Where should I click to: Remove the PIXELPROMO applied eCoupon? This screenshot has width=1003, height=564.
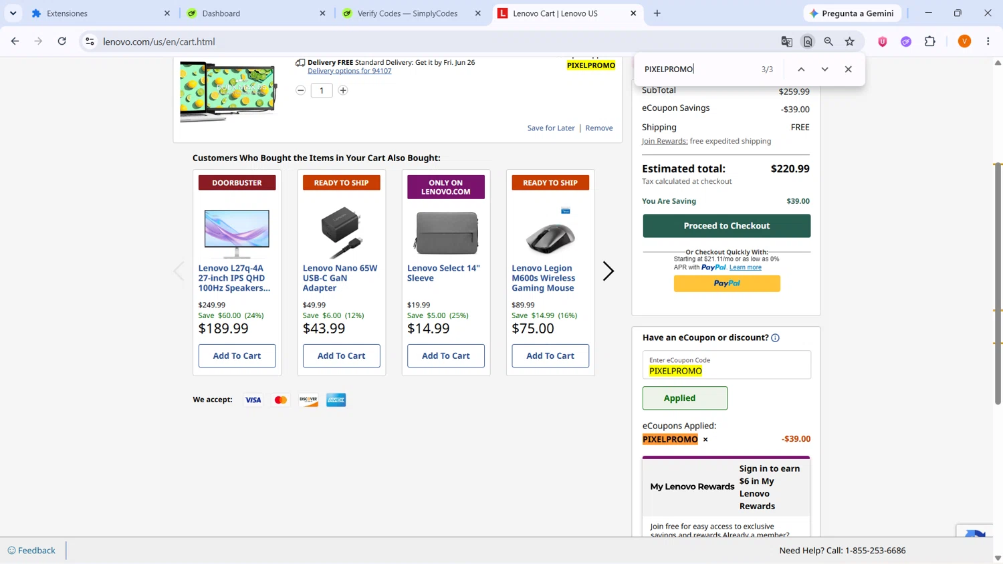pyautogui.click(x=705, y=440)
